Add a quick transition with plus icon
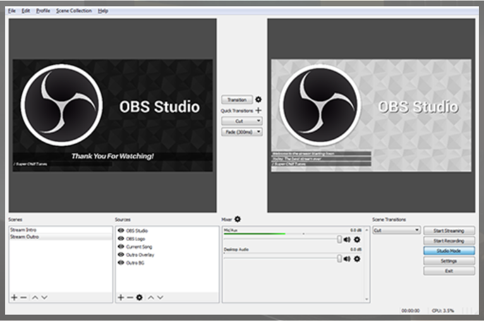Image resolution: width=484 pixels, height=321 pixels. click(x=258, y=110)
